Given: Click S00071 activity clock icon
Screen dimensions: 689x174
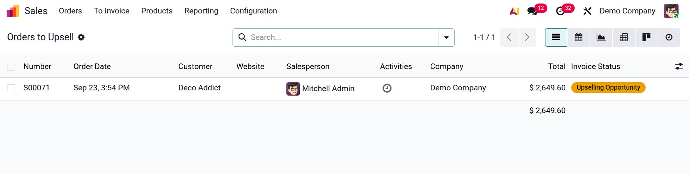Looking at the screenshot, I should (x=387, y=88).
